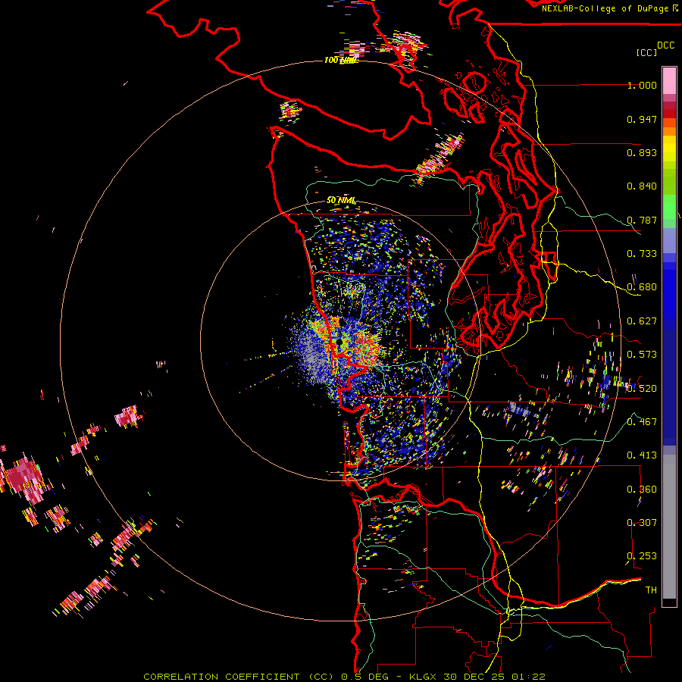This screenshot has width=682, height=682.
Task: Click the black radar site dot at ring center
Action: tap(339, 343)
